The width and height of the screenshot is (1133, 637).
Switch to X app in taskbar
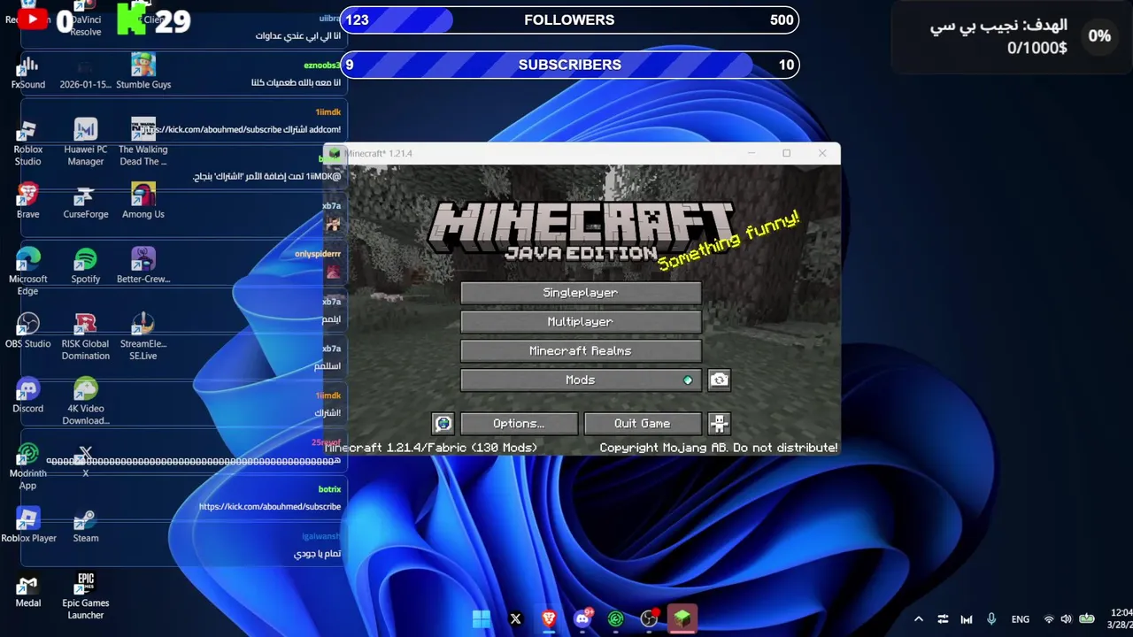(515, 619)
